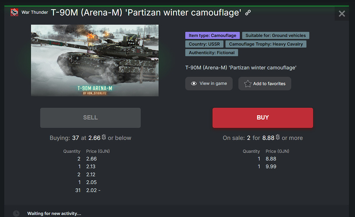The image size is (355, 217).
Task: Select the 9.99 GJN sell order row
Action: pos(267,167)
